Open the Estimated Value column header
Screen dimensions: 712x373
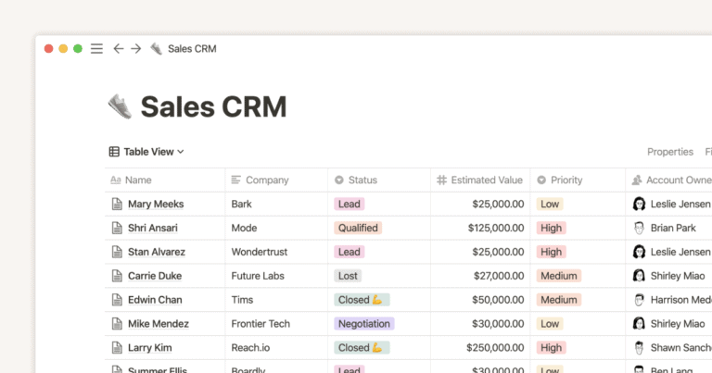(486, 180)
